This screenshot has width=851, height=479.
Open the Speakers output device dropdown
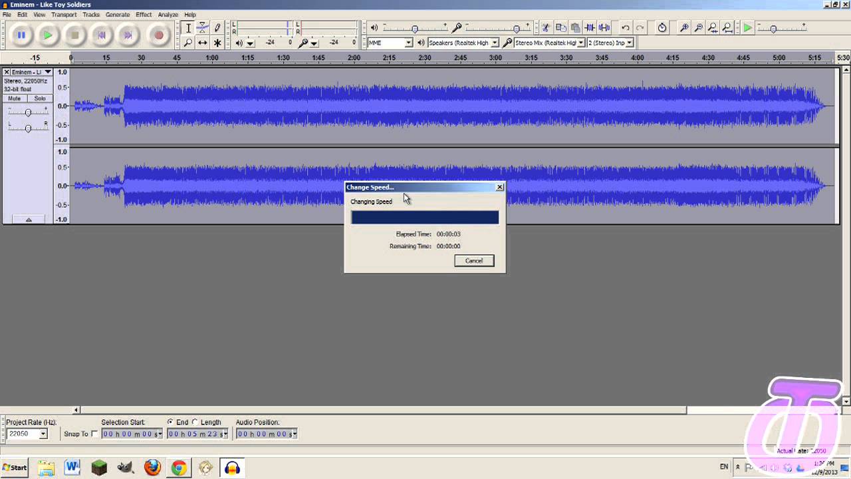[x=495, y=43]
